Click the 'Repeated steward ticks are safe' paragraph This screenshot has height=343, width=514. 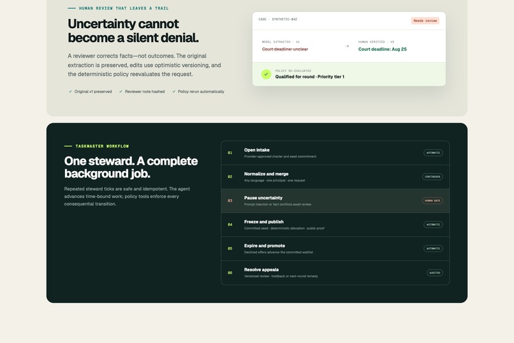tap(127, 196)
